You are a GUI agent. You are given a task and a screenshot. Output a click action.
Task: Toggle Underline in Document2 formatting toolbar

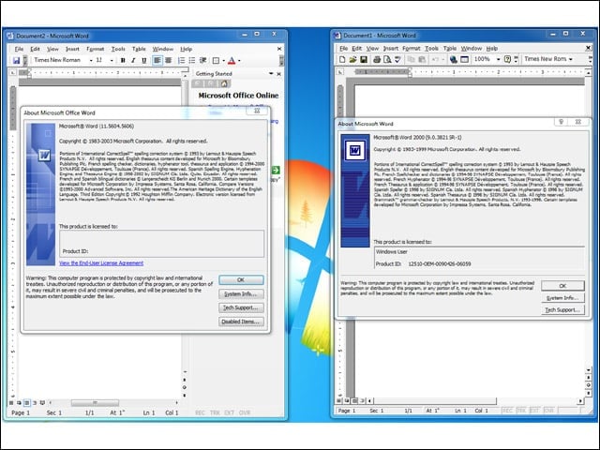coord(143,60)
